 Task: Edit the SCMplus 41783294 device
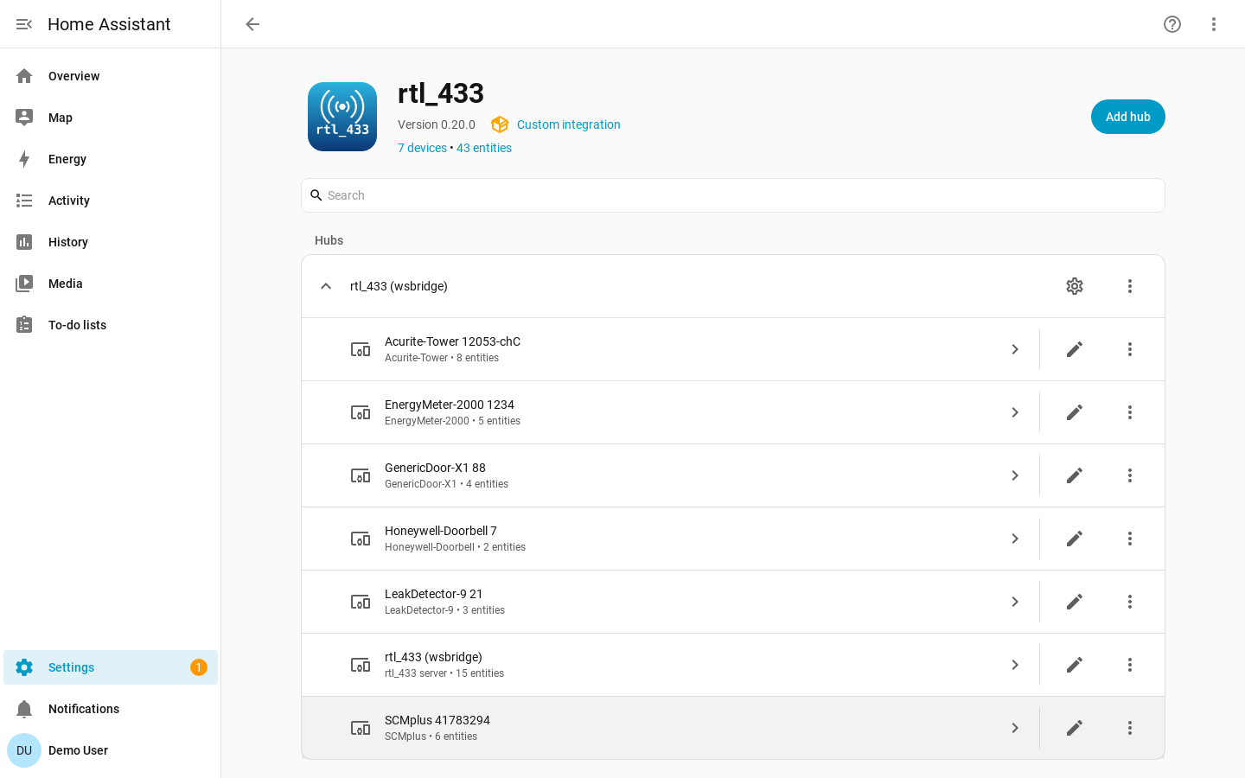point(1075,728)
